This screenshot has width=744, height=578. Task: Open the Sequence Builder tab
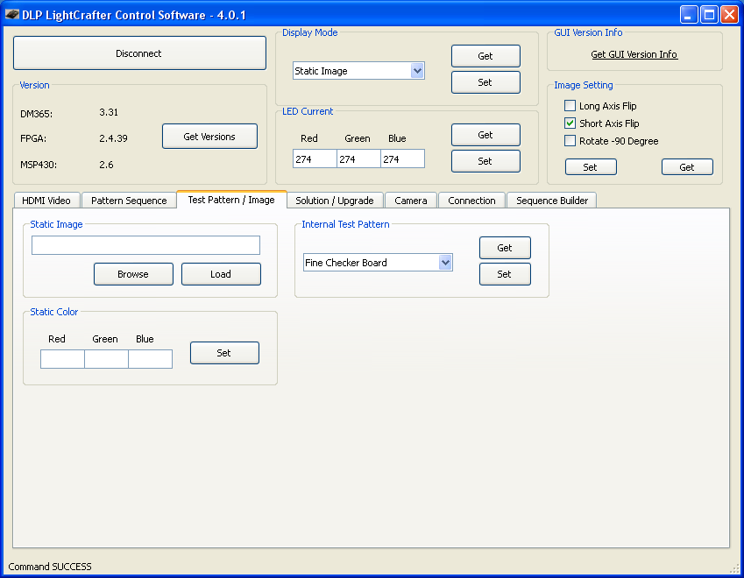[552, 201]
